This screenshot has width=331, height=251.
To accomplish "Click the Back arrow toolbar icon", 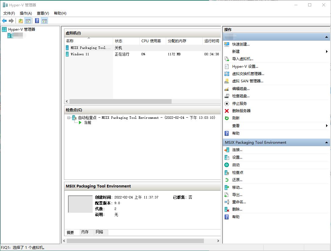I will coord(4,21).
